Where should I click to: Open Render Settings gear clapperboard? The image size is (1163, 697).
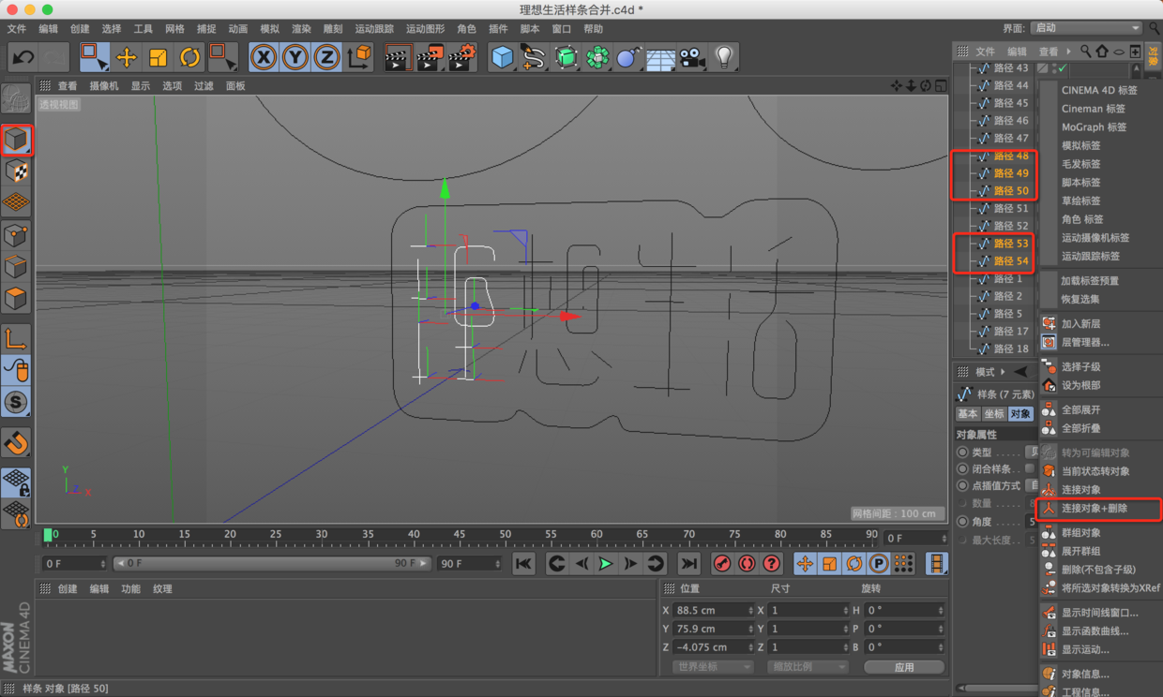462,57
